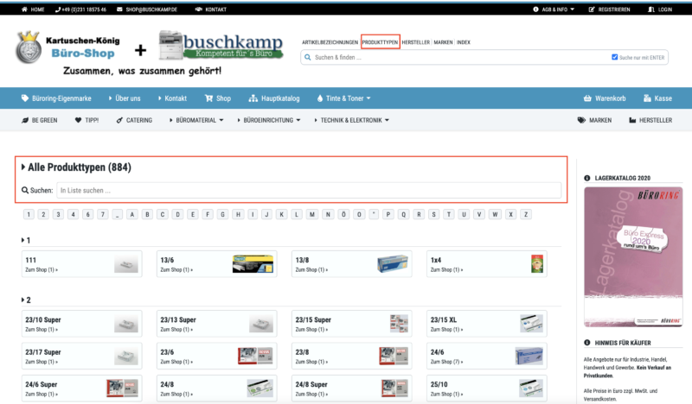The image size is (692, 404).
Task: Open the Technik & Elektronik dropdown
Action: 387,120
